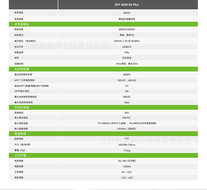Screen dimensions: 207x190
Task: Click the 100A value
Action: [127, 103]
